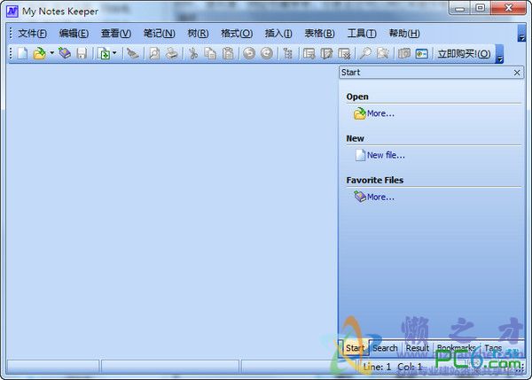This screenshot has height=380, width=532.
Task: Click the Paste clipboard icon
Action: tap(228, 53)
